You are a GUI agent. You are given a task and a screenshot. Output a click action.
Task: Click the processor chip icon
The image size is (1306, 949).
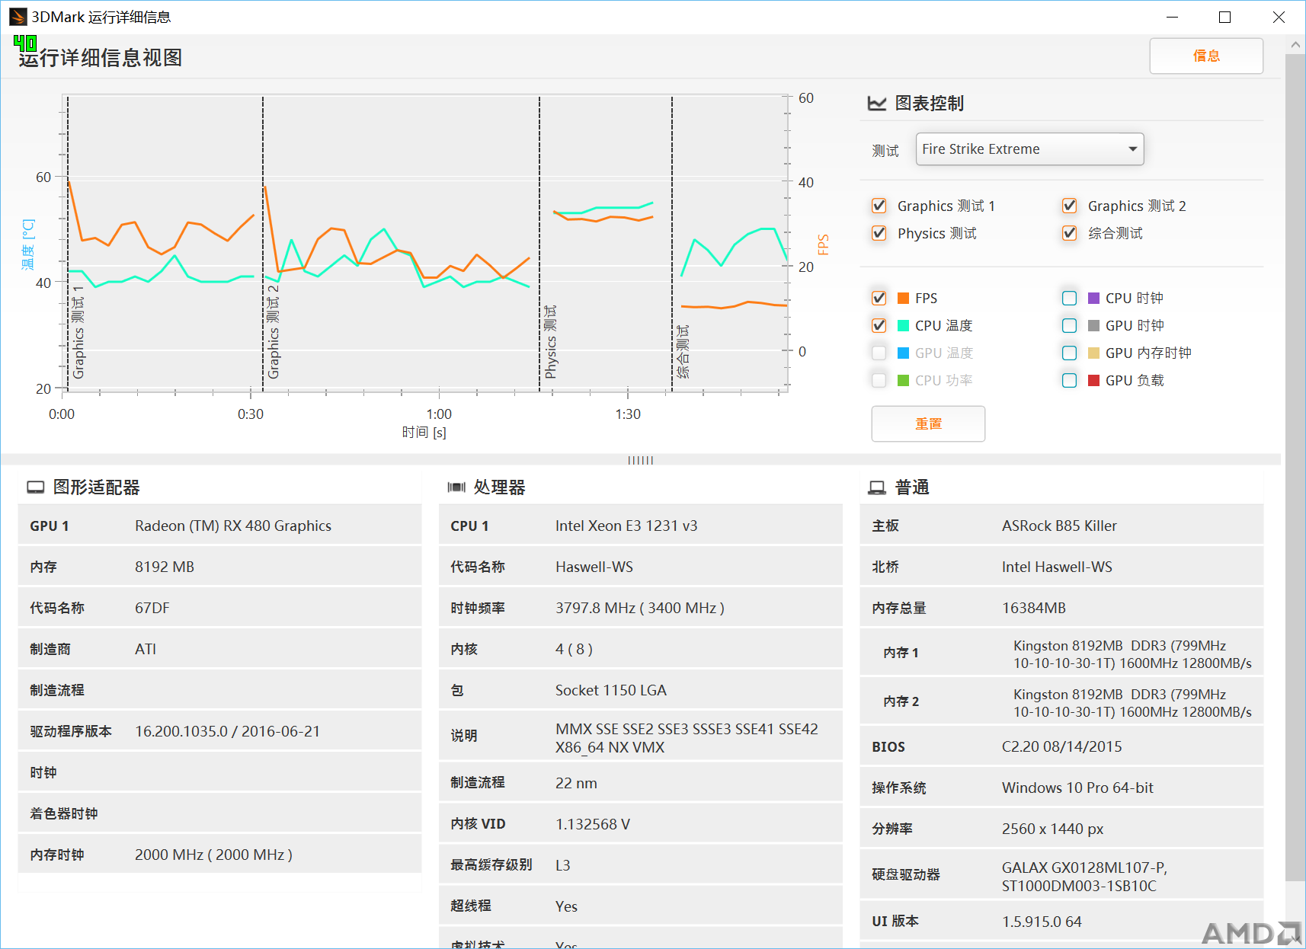[456, 487]
